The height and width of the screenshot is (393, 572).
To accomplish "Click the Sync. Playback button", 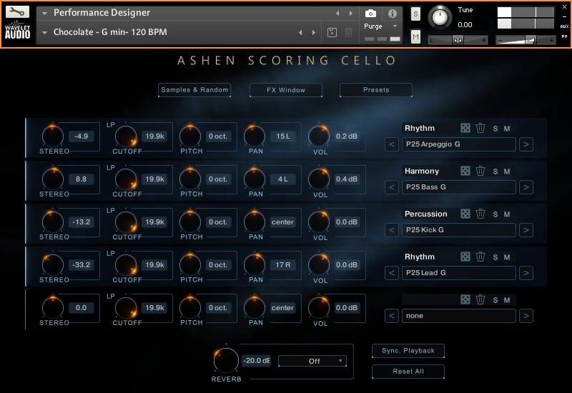I will click(408, 351).
